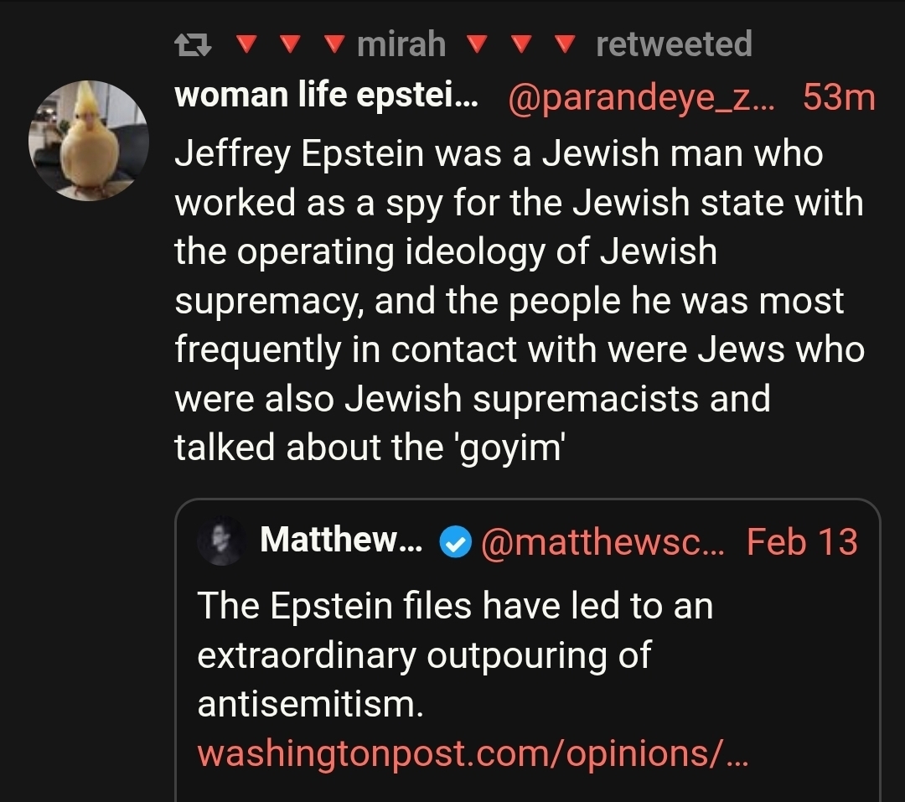
Task: Open the washingtonpost.com/opinions link
Action: [472, 753]
